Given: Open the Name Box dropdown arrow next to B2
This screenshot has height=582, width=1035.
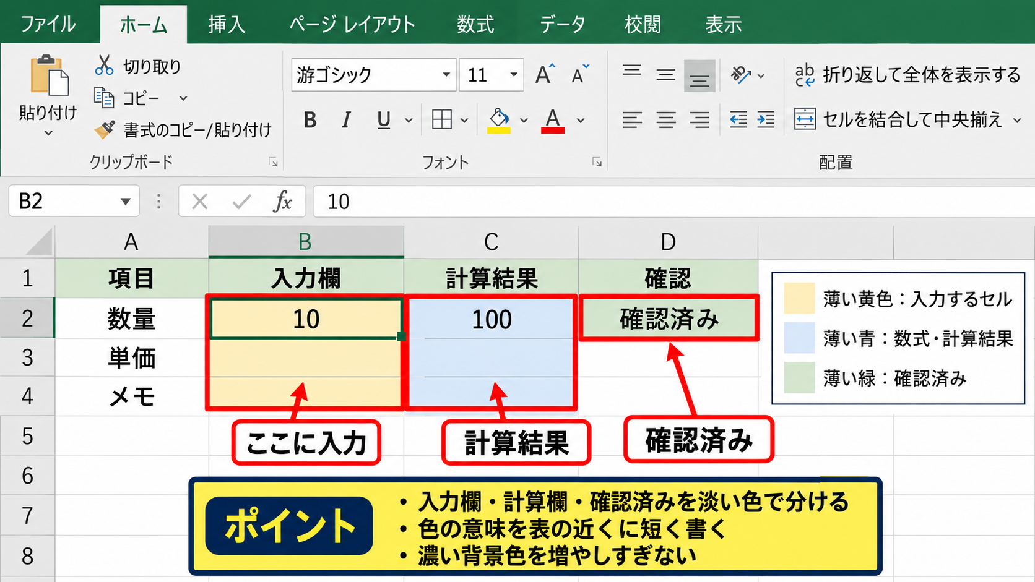Looking at the screenshot, I should coord(126,201).
